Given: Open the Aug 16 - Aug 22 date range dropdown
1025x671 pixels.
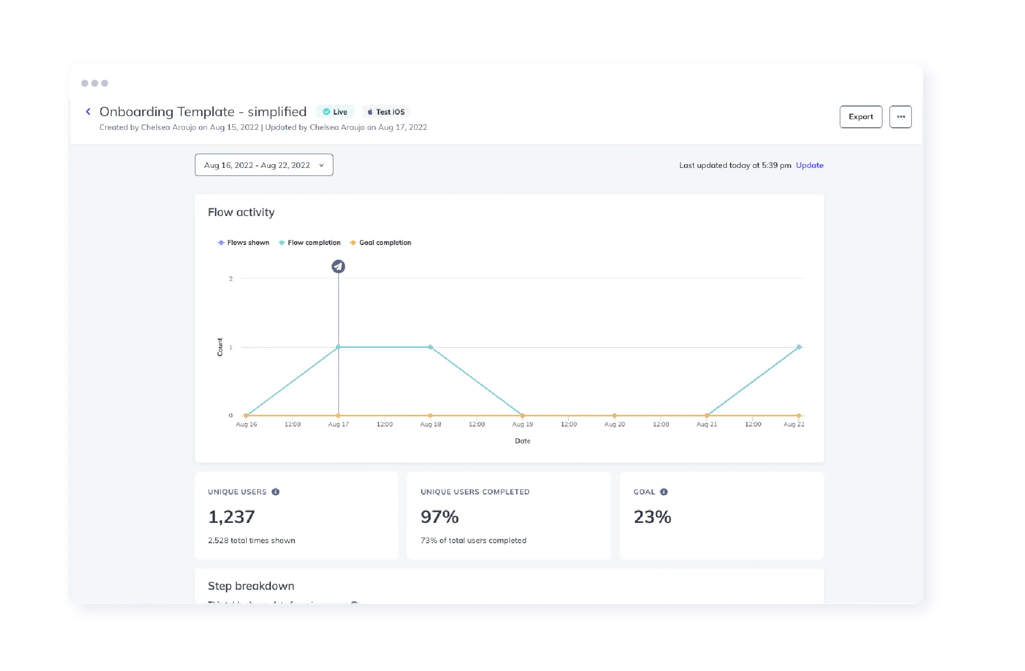Looking at the screenshot, I should click(x=257, y=165).
